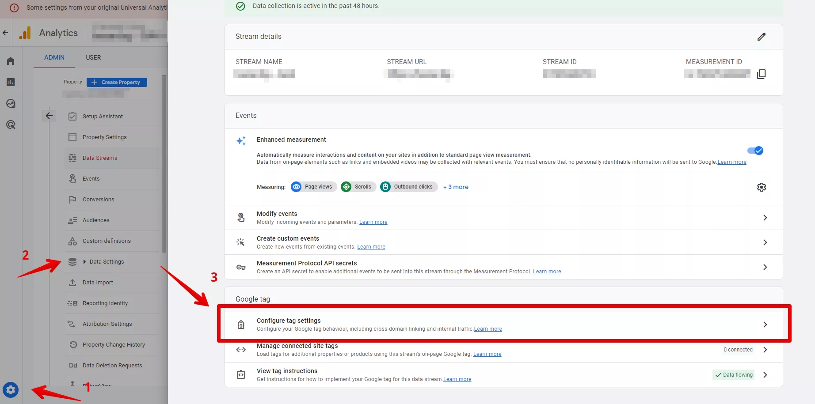The height and width of the screenshot is (404, 815).
Task: Click the Page views measuring chip
Action: tap(314, 187)
